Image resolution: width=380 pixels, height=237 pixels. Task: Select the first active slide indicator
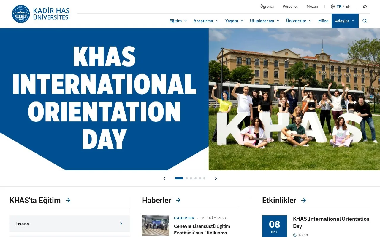pyautogui.click(x=179, y=178)
